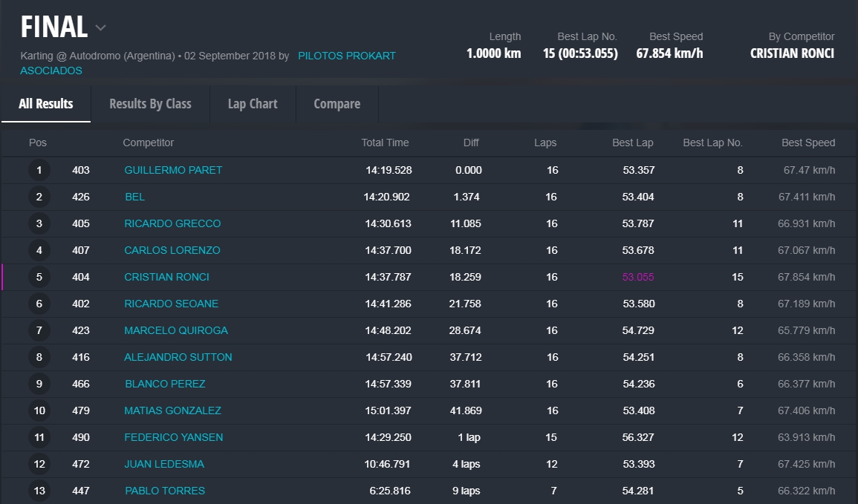Screen dimensions: 858x504
Task: Click the Best Lap column header
Action: 633,143
